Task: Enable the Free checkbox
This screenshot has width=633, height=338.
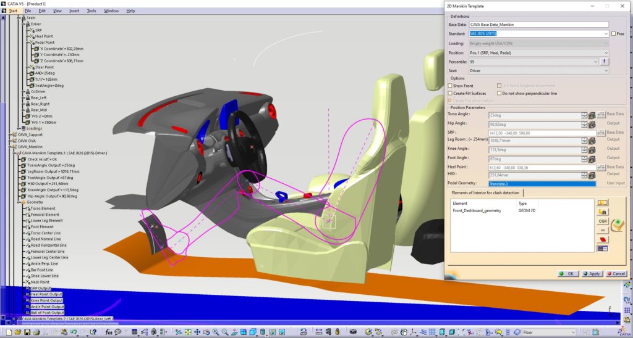Action: click(x=614, y=34)
